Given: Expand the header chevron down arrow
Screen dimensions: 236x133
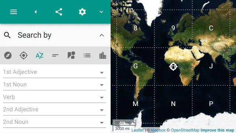Looking at the screenshot, I should (x=101, y=12).
